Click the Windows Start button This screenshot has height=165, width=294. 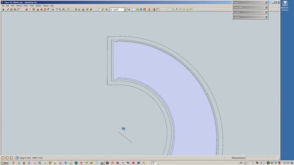pos(5,163)
